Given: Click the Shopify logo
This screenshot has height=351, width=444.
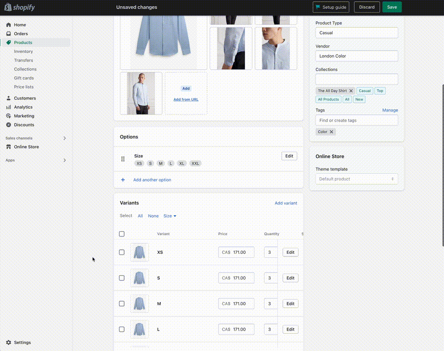Looking at the screenshot, I should click(20, 7).
